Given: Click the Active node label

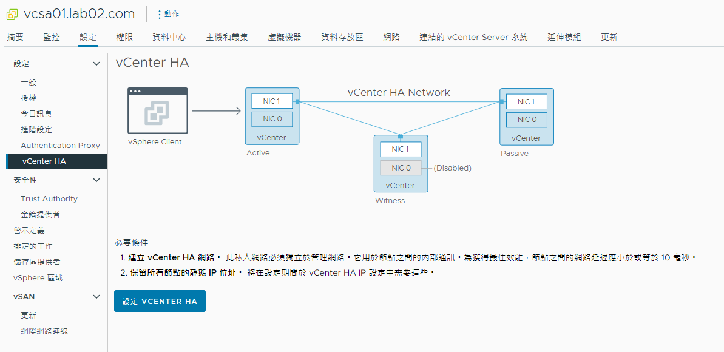Looking at the screenshot, I should point(258,153).
